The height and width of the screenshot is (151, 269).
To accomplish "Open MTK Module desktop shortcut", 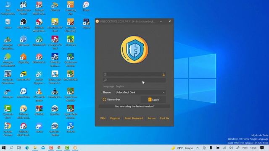I will click(71, 75).
